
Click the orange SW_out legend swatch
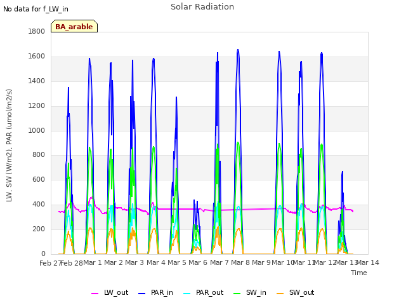tap(280, 294)
